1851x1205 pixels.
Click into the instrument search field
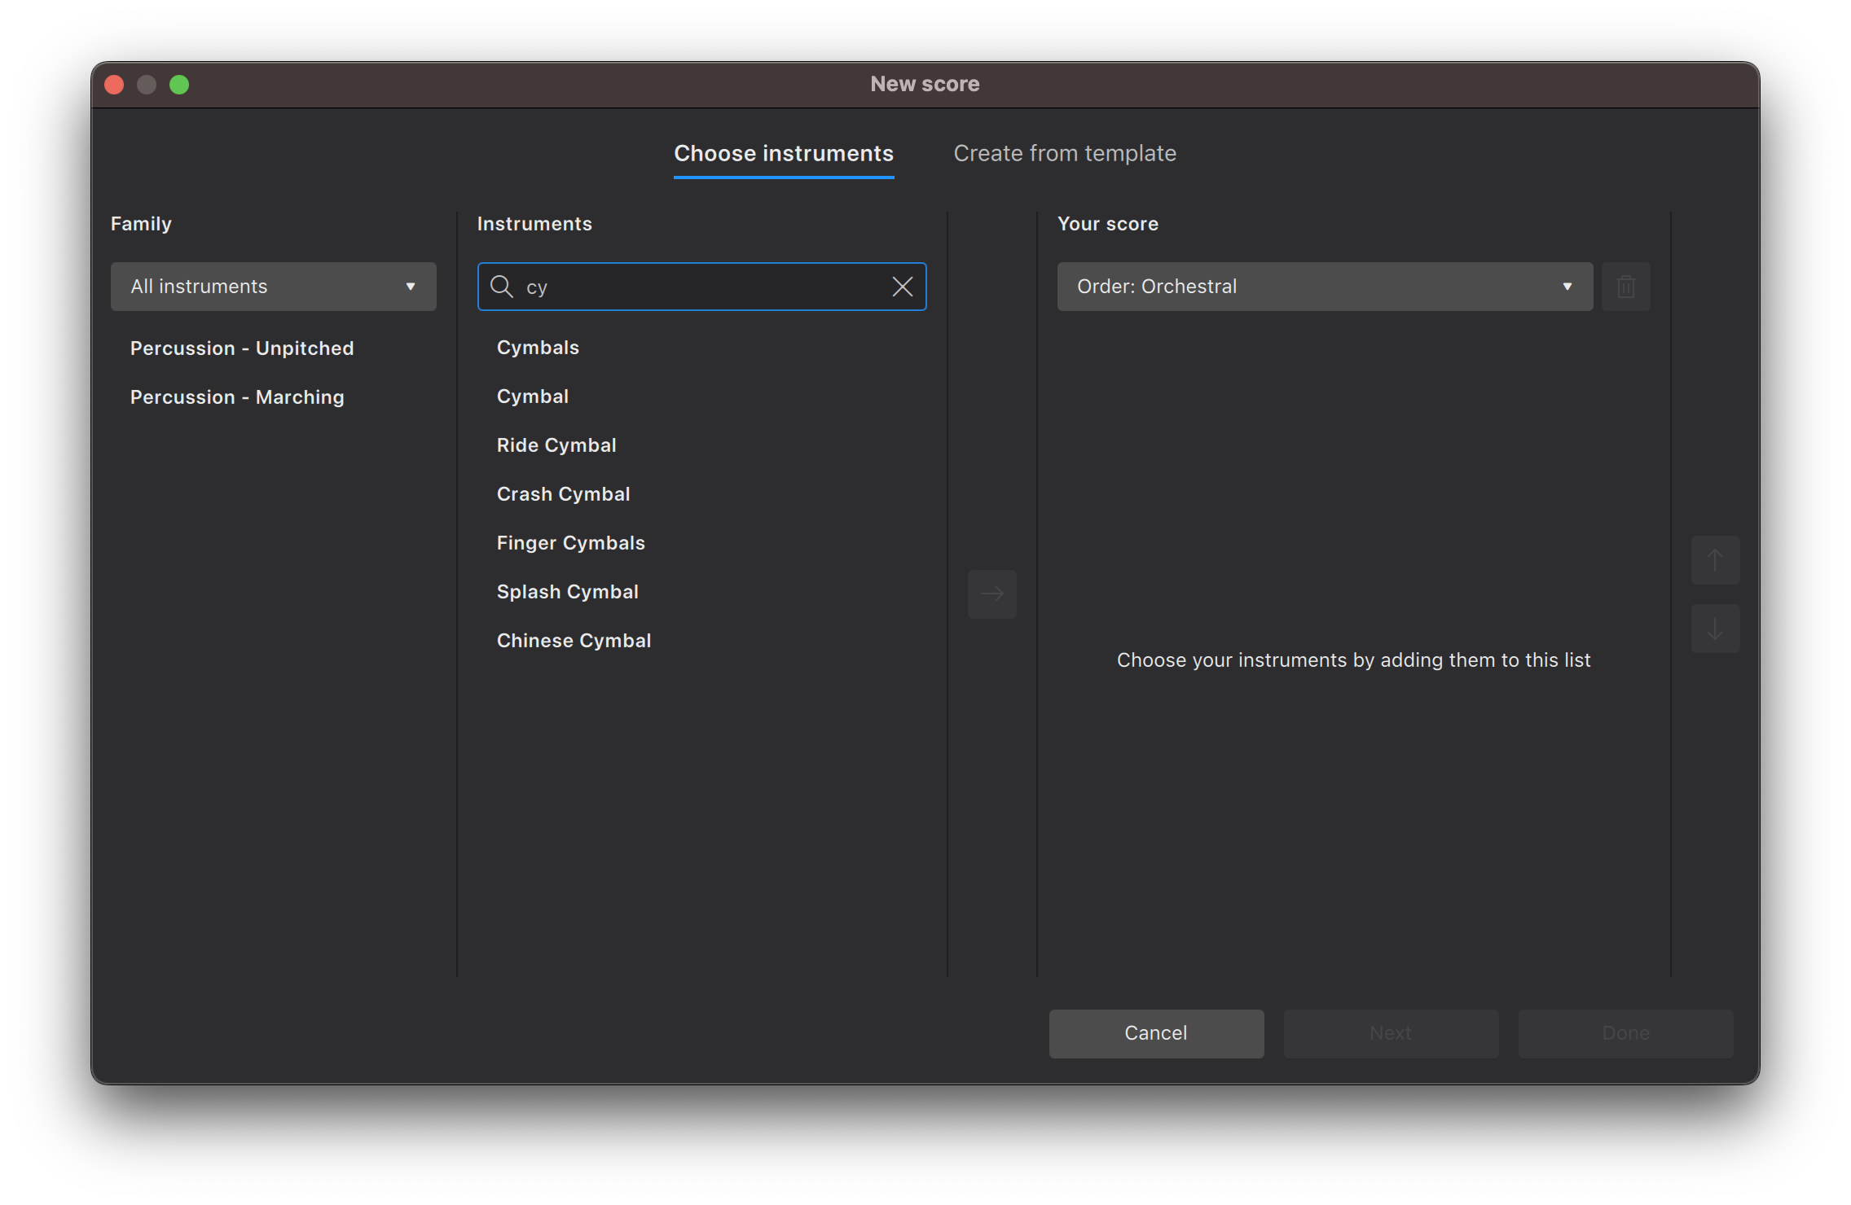(x=701, y=287)
